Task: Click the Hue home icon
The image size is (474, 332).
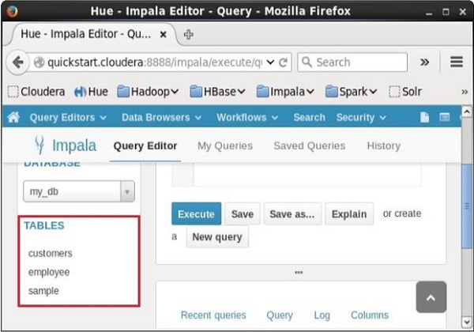Action: pos(13,118)
